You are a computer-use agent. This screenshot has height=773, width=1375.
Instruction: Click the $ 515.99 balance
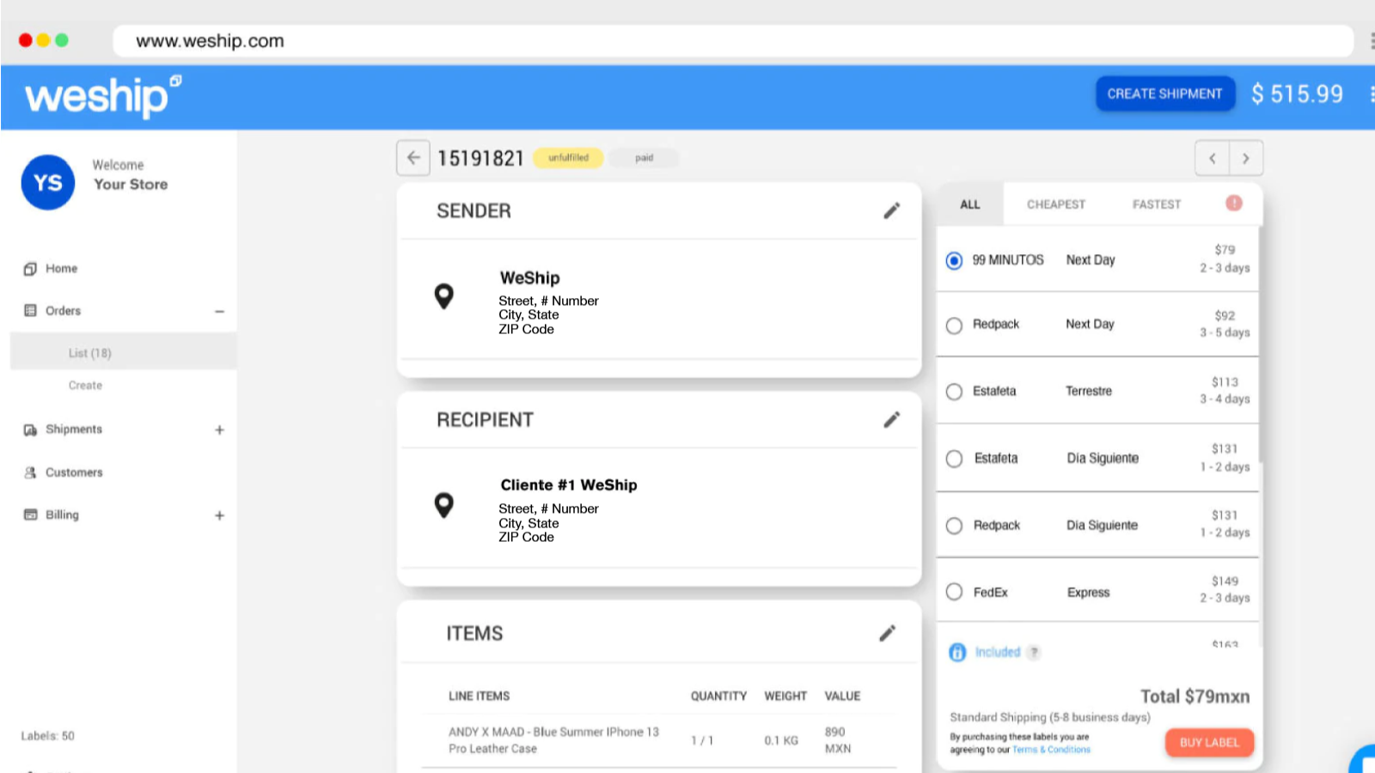tap(1297, 94)
